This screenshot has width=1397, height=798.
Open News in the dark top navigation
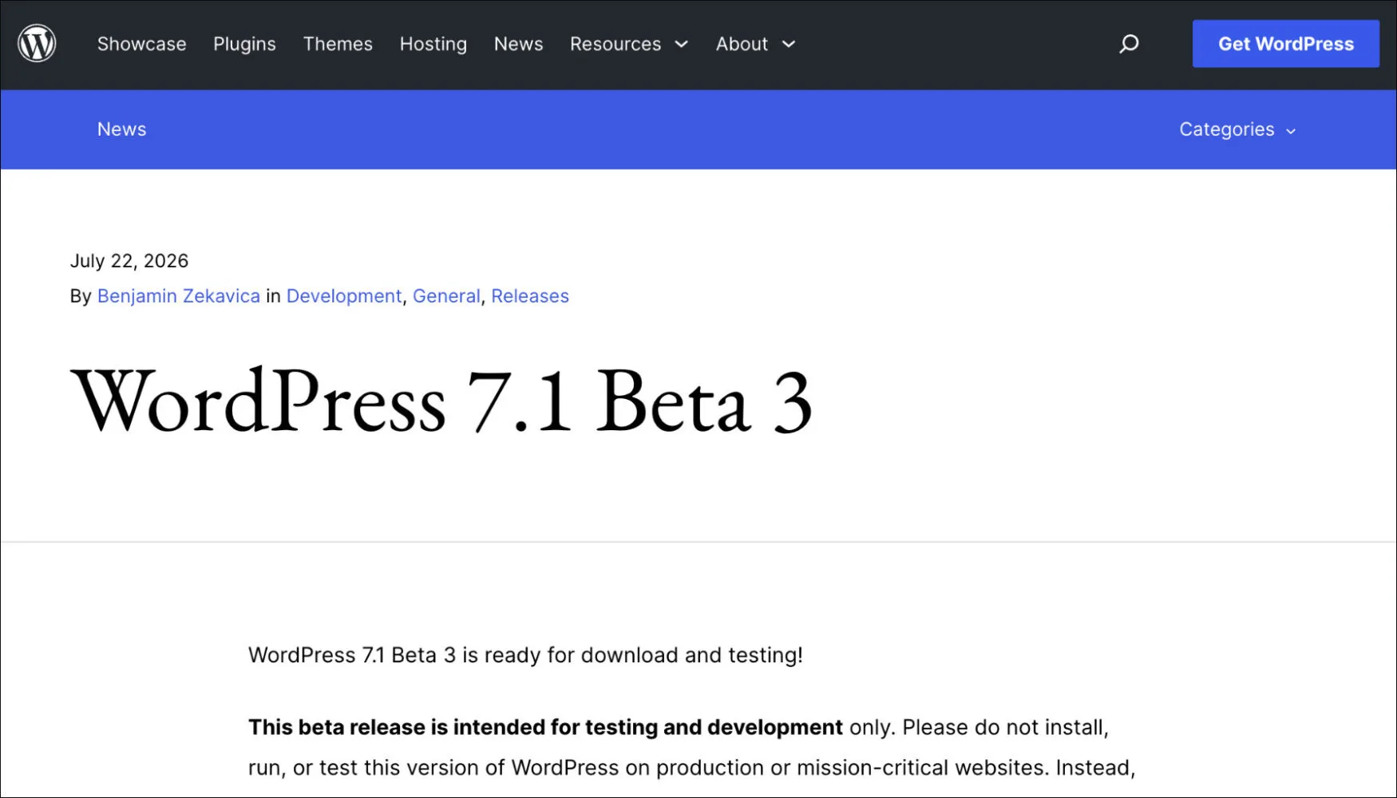click(518, 44)
